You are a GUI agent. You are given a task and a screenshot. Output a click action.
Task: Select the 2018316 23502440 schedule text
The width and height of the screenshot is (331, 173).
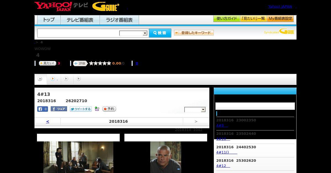click(236, 134)
